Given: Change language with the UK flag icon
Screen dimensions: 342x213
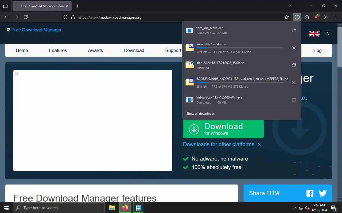Looking at the screenshot, I should click(314, 34).
